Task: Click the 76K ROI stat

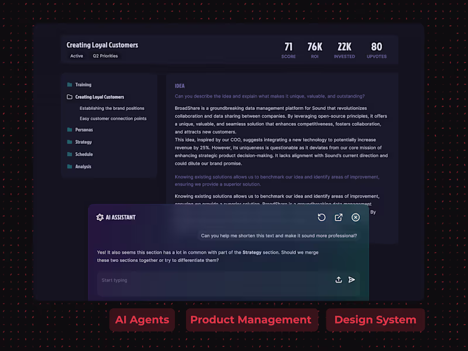Action: click(x=315, y=50)
